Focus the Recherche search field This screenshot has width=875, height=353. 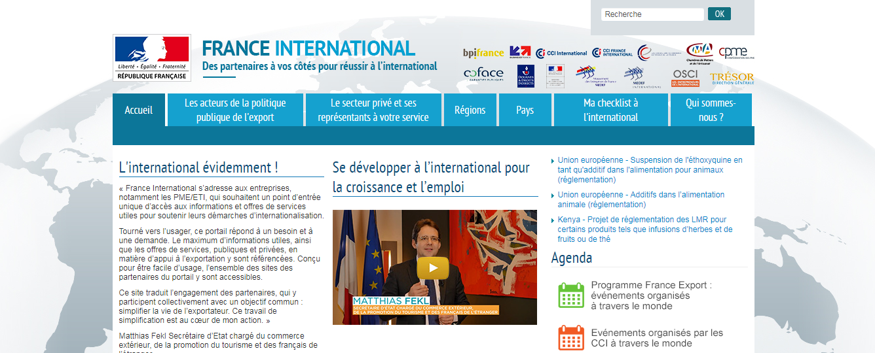[652, 14]
